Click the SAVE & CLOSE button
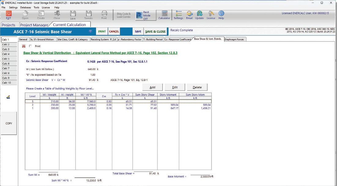The width and height of the screenshot is (337, 186). [155, 31]
